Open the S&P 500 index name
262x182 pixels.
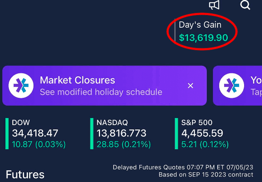coord(197,123)
